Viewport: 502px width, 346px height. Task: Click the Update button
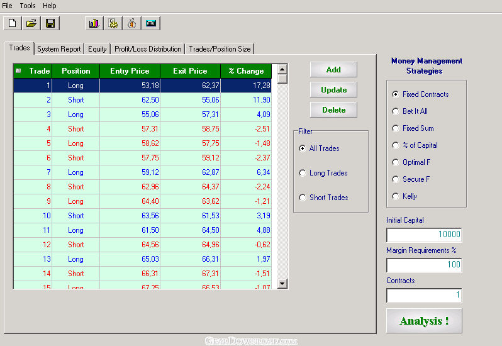click(333, 89)
